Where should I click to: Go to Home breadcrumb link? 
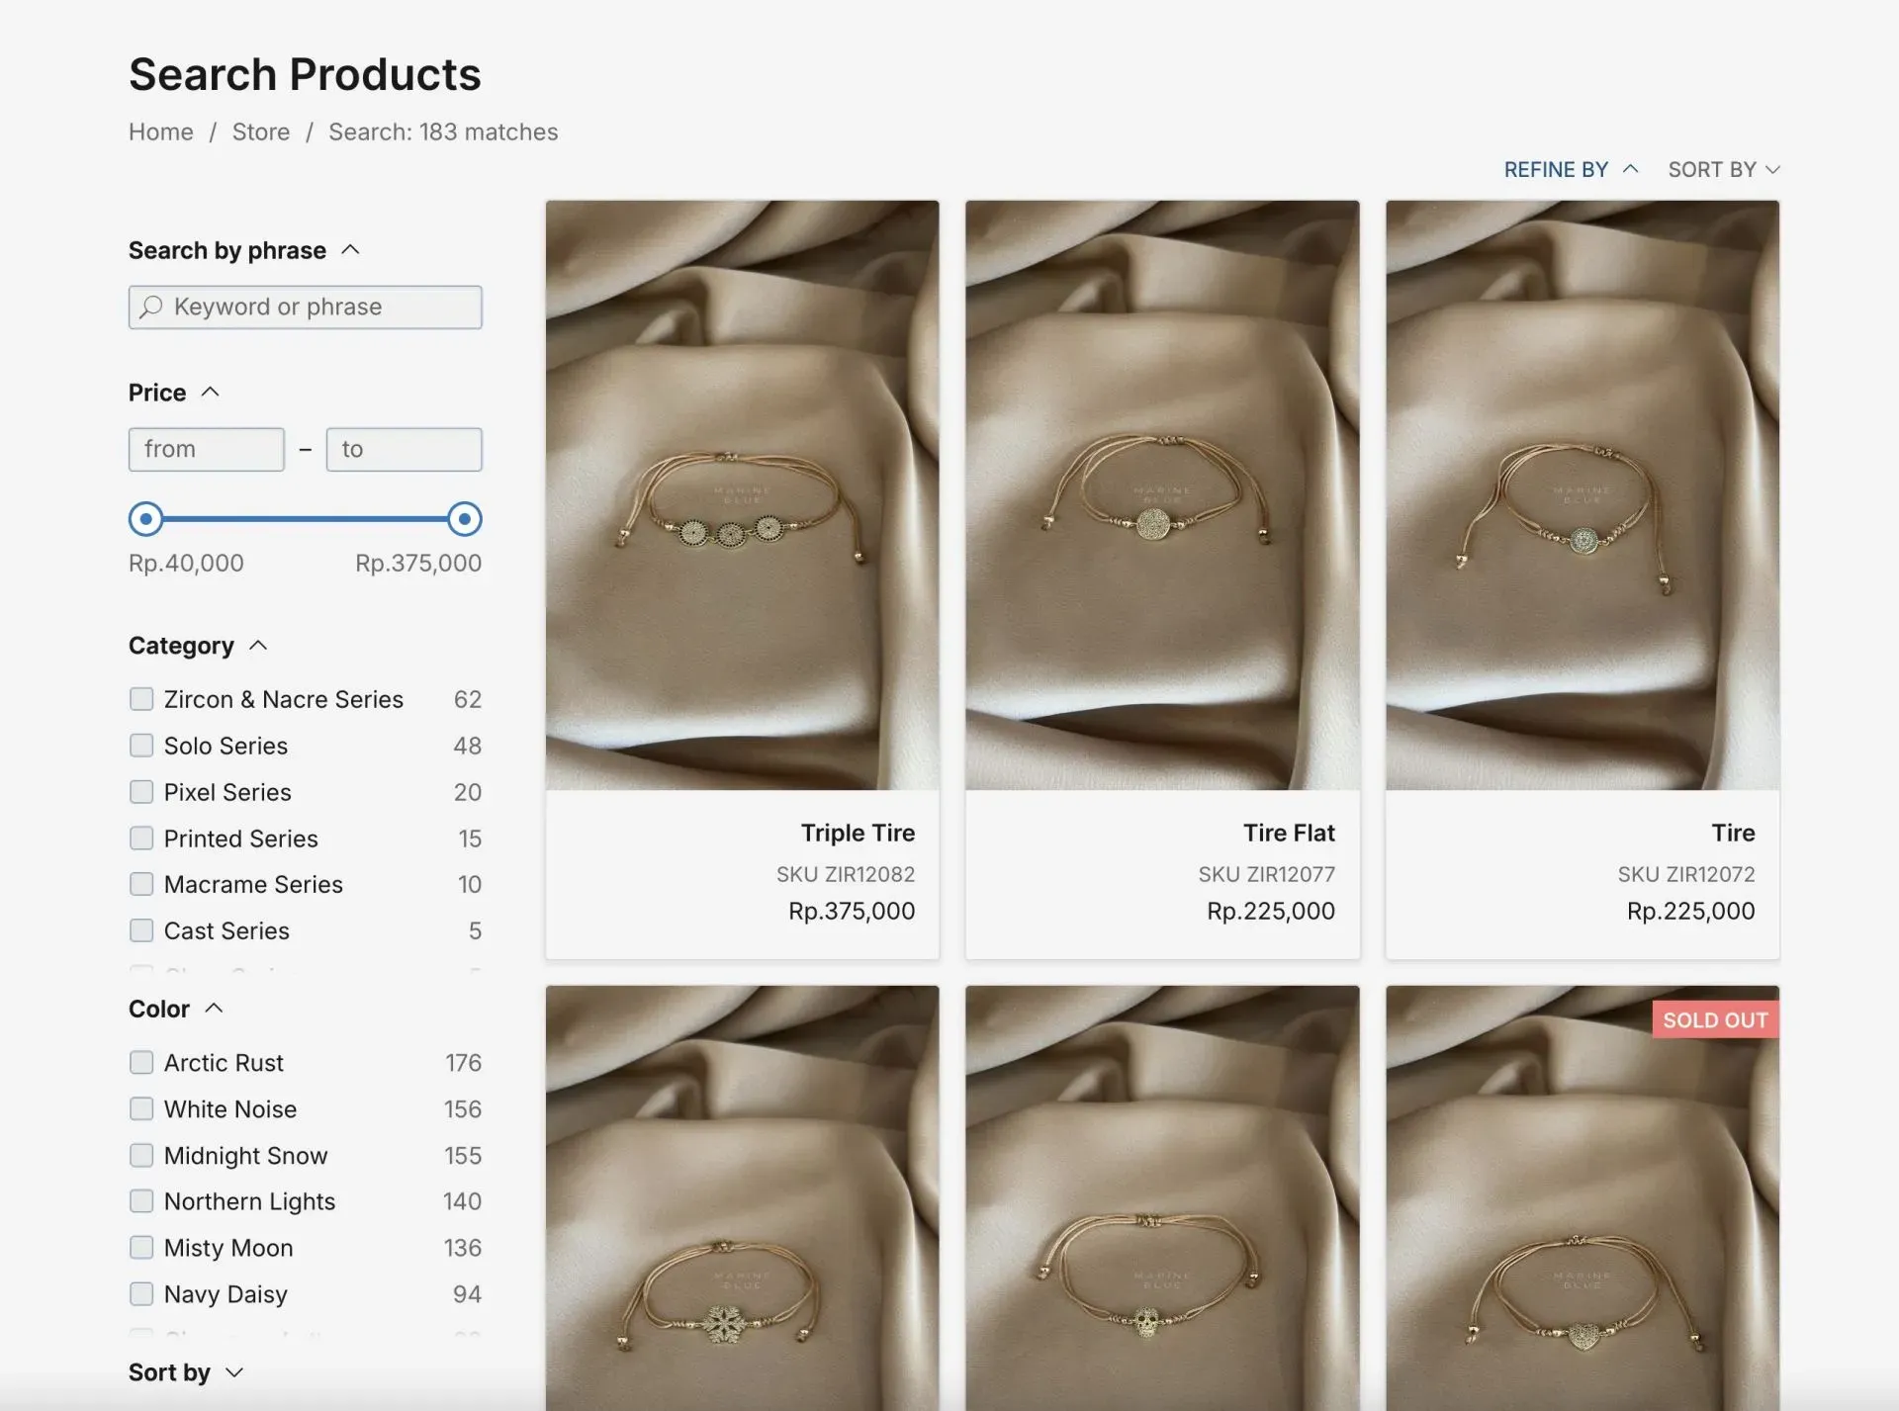[161, 132]
